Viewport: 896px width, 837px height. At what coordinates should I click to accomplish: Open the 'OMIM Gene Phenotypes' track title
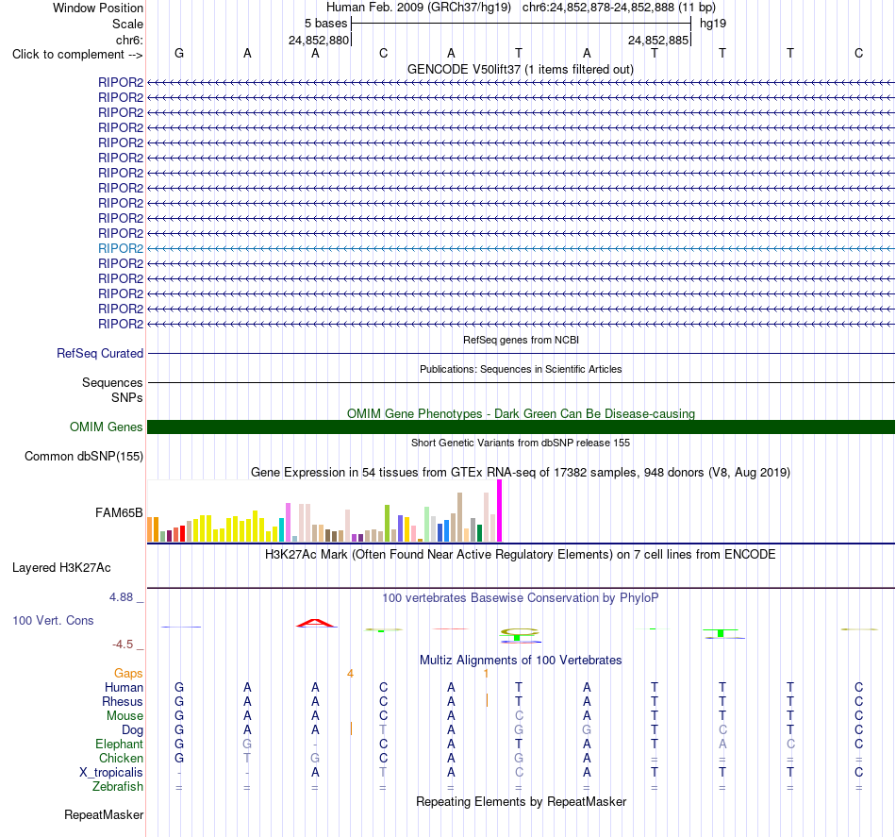pyautogui.click(x=521, y=413)
